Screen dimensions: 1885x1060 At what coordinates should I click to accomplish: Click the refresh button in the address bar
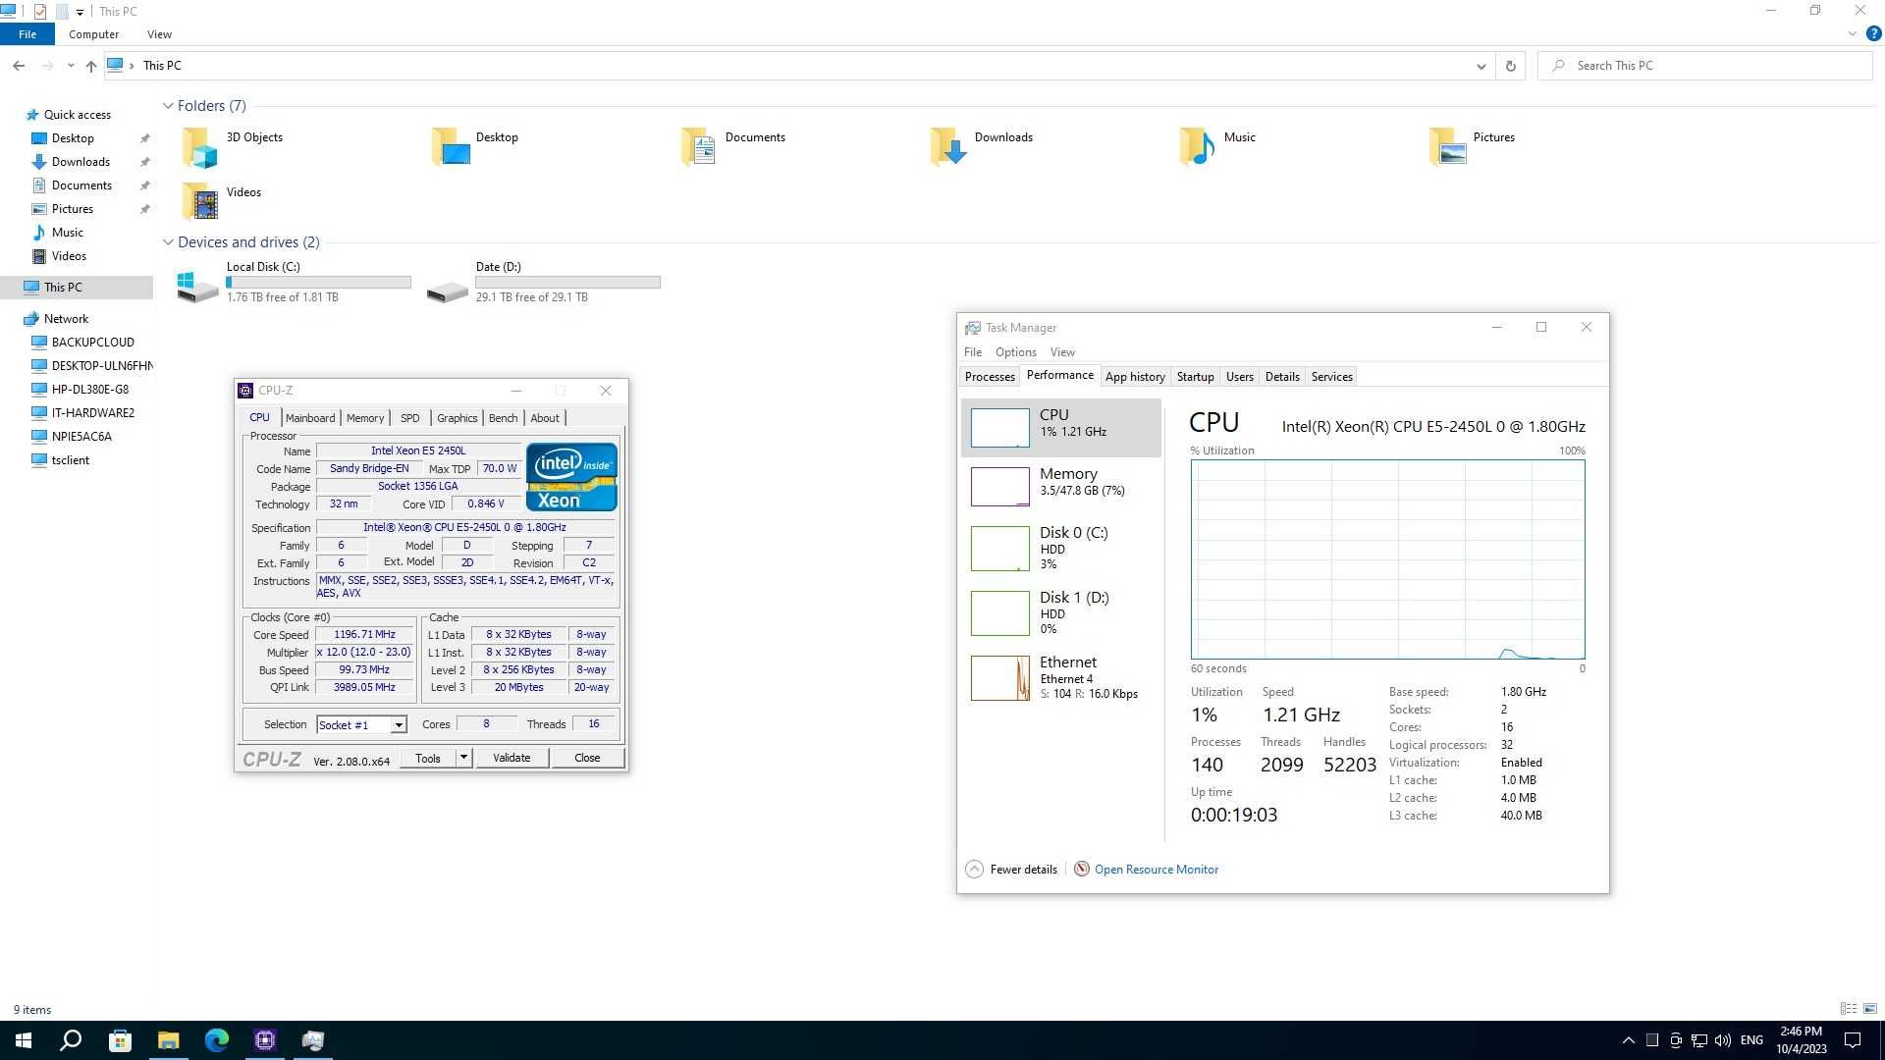[1510, 66]
